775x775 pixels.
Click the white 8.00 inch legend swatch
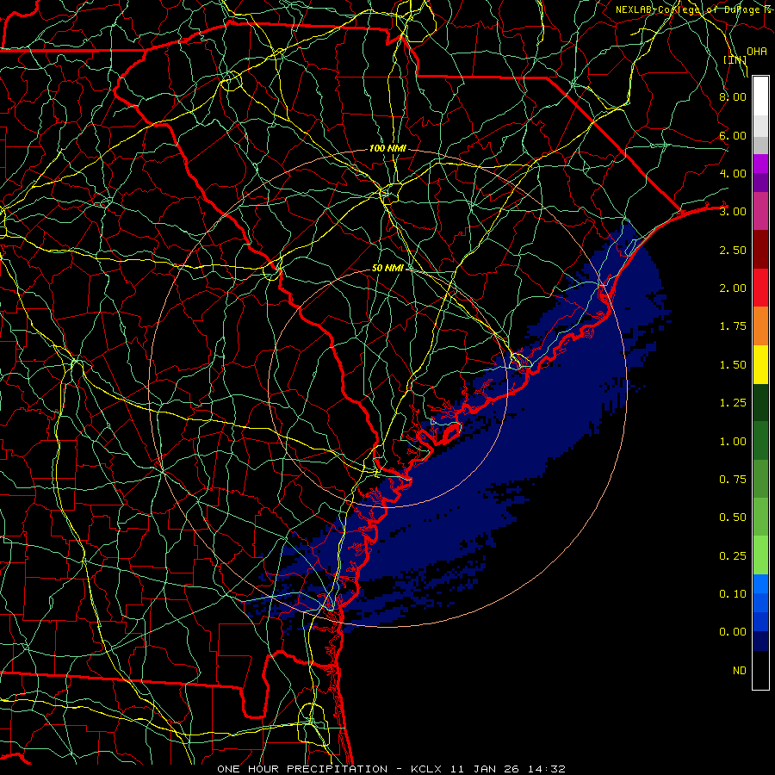(760, 96)
